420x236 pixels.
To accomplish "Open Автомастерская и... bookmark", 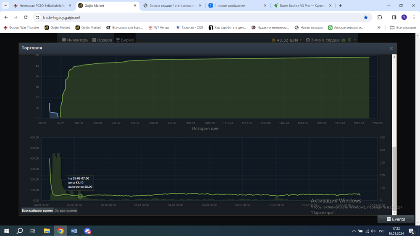I will point(346,28).
